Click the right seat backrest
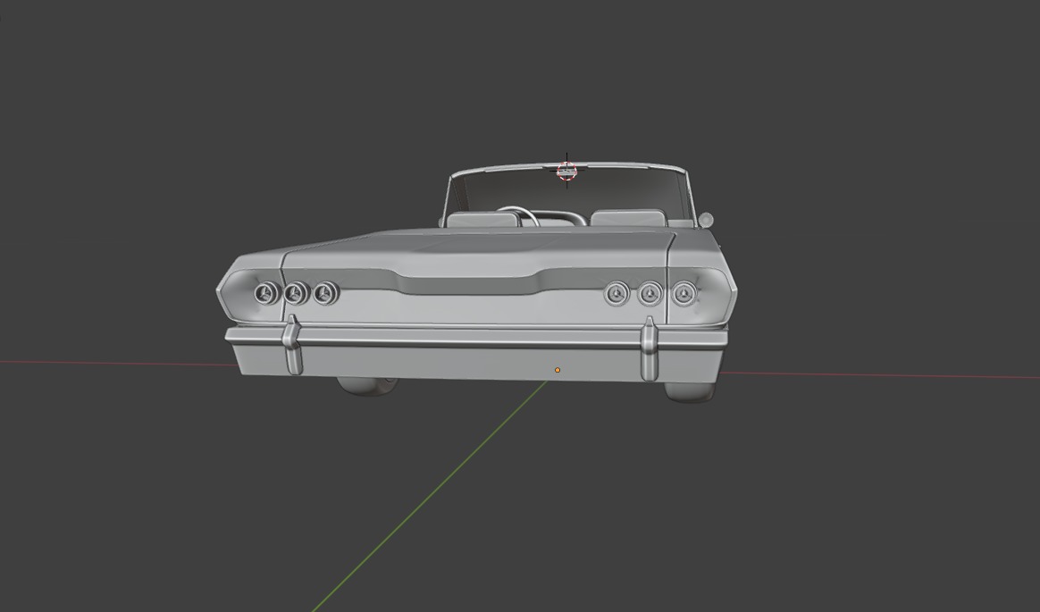 pos(627,217)
